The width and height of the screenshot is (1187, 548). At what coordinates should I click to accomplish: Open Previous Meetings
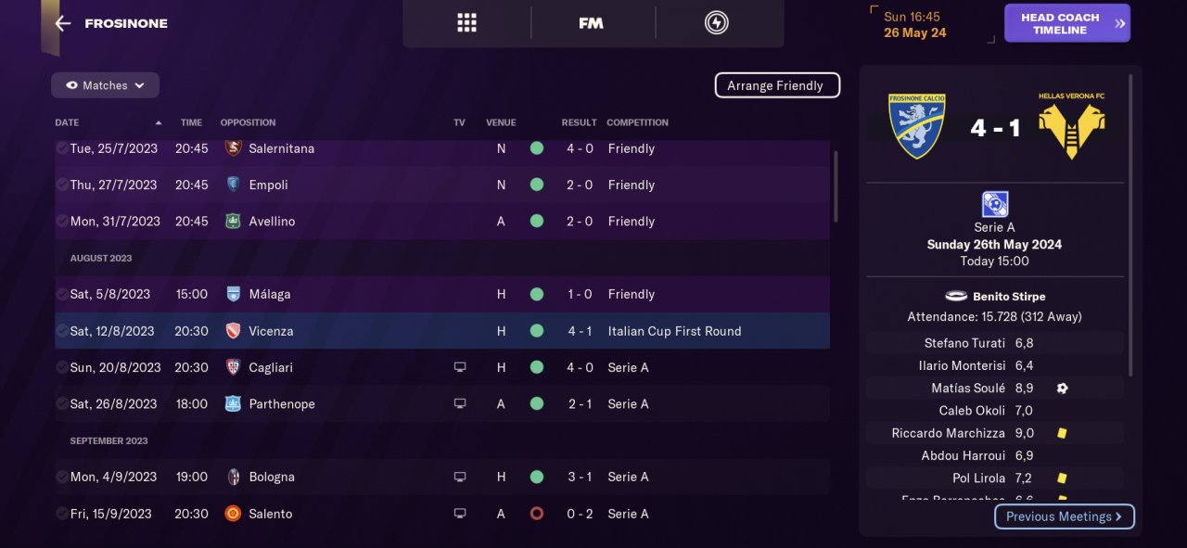[1064, 516]
